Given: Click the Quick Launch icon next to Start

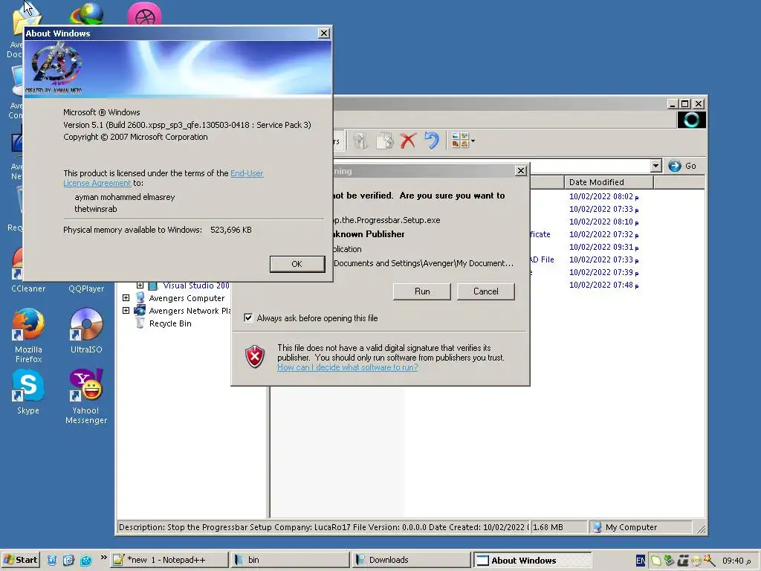Looking at the screenshot, I should pyautogui.click(x=52, y=561).
